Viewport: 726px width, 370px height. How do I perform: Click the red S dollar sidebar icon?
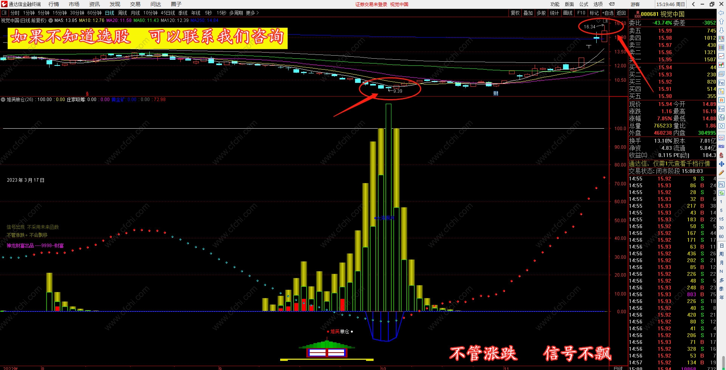click(x=721, y=155)
